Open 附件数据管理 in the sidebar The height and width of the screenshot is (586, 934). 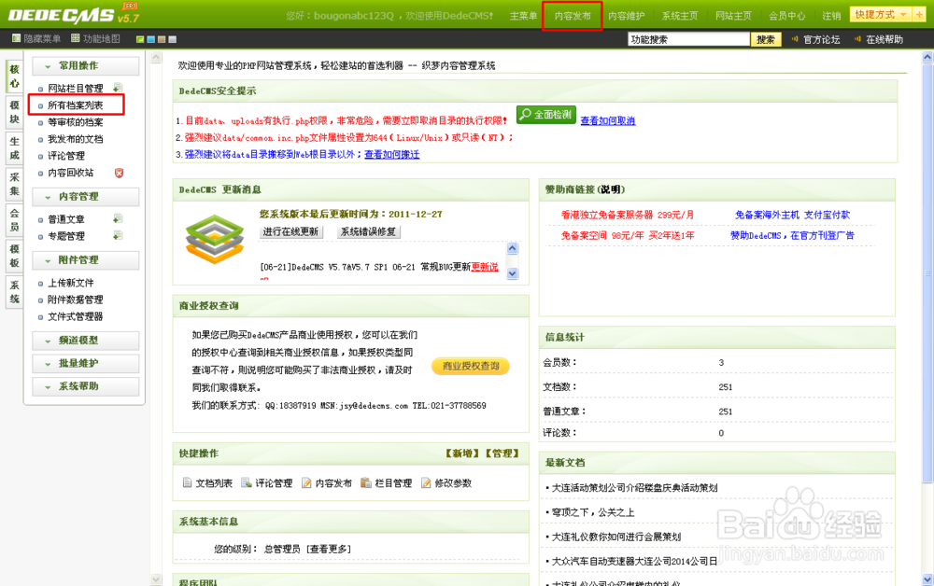click(x=75, y=300)
